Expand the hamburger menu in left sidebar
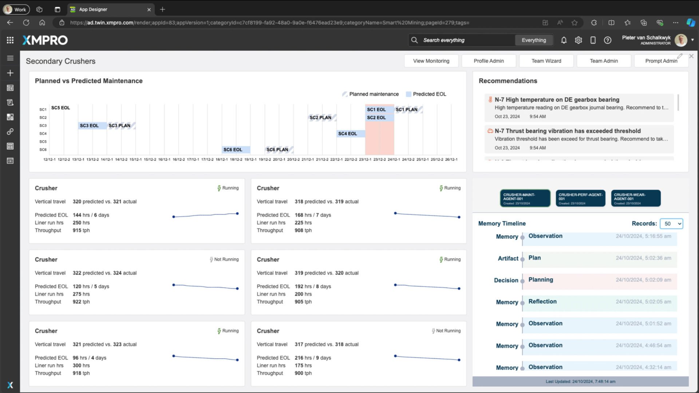 tap(10, 58)
